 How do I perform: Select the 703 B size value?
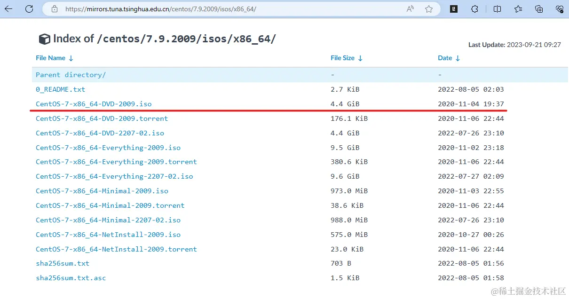pos(341,263)
